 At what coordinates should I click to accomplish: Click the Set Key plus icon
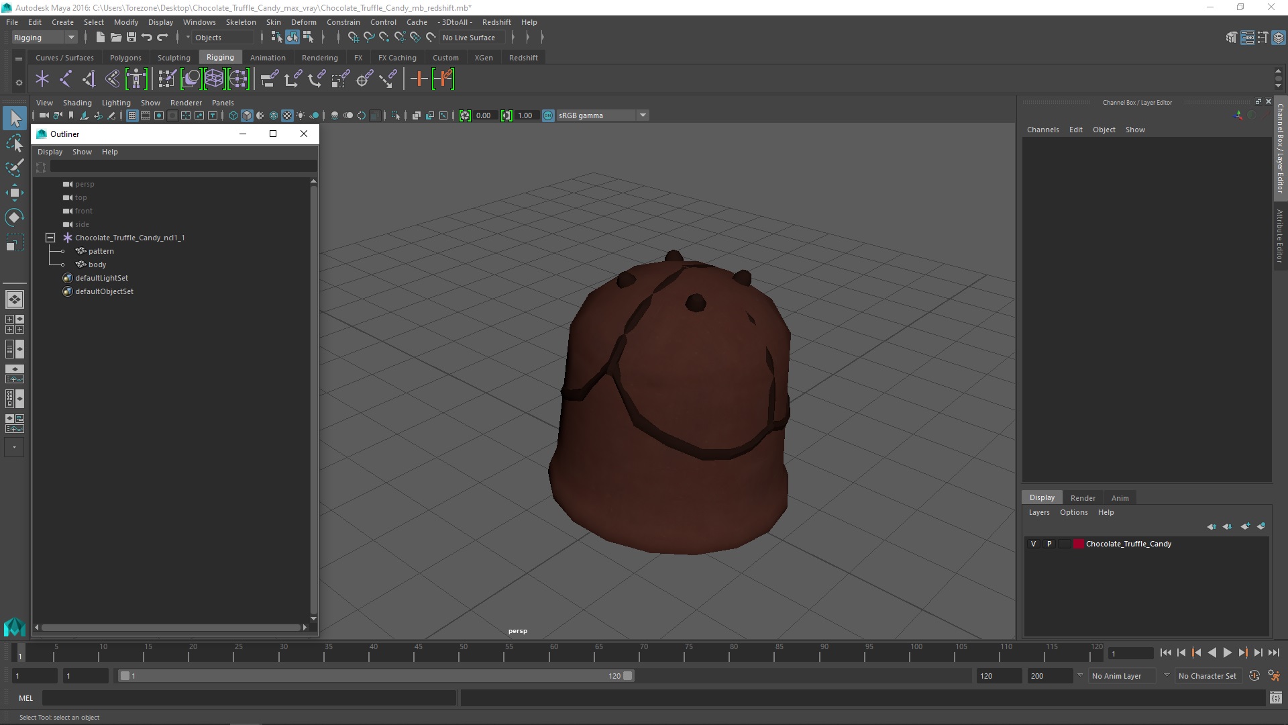click(x=419, y=79)
